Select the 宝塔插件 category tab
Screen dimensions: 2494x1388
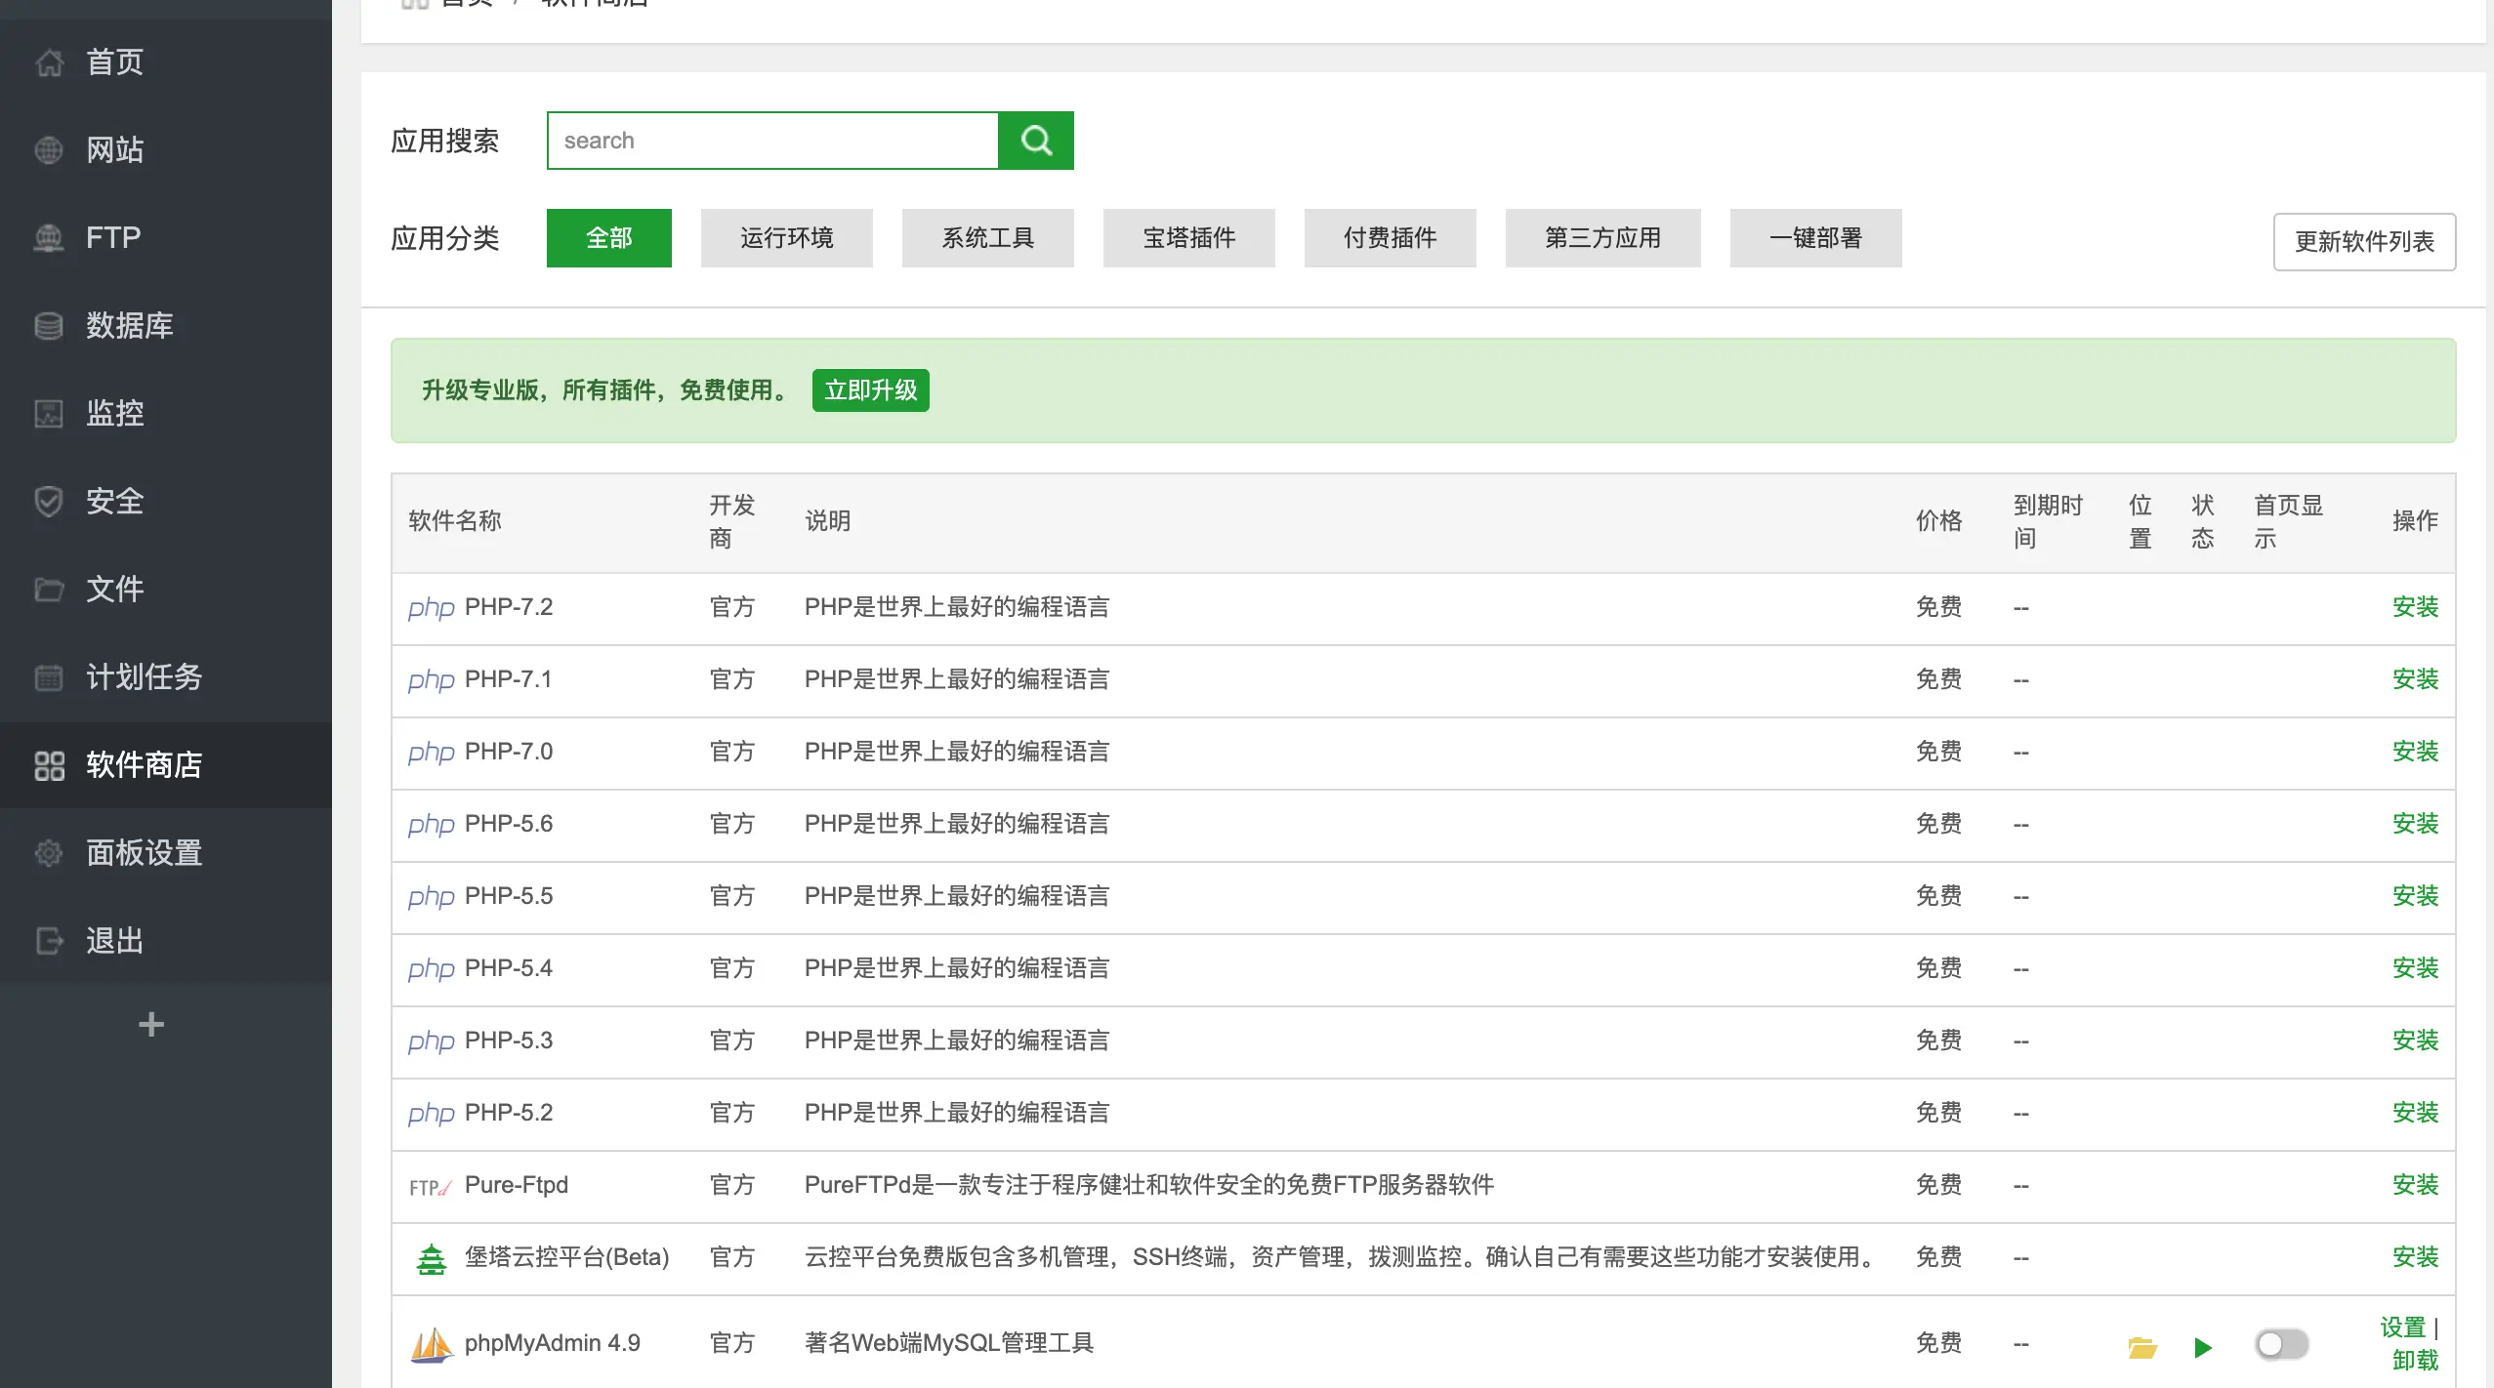(1187, 237)
